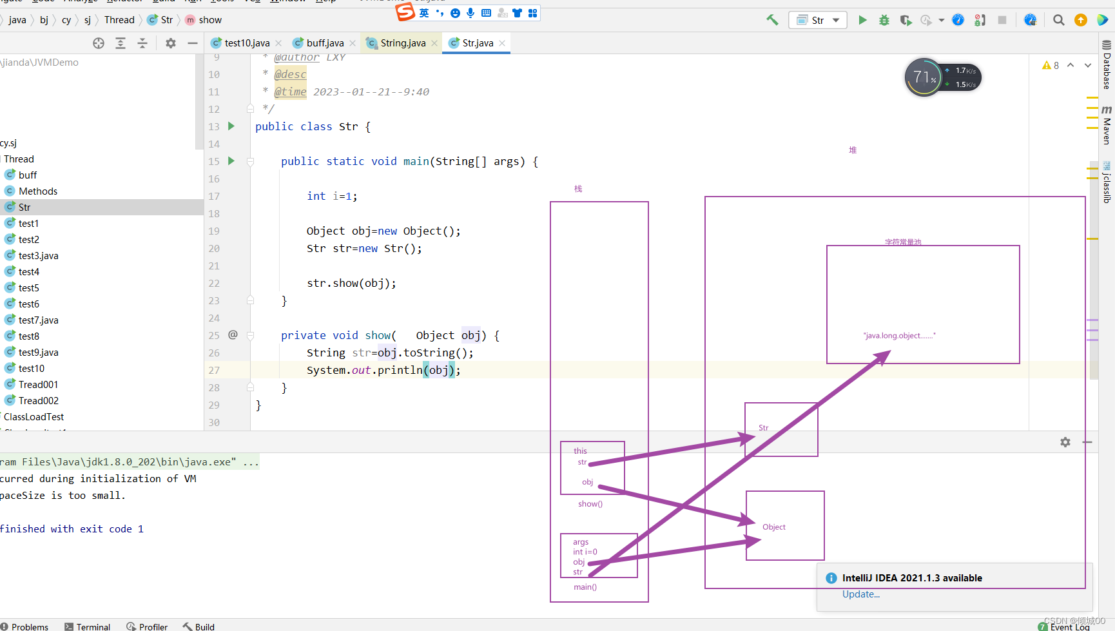Start debugging with the bug icon

coord(884,20)
